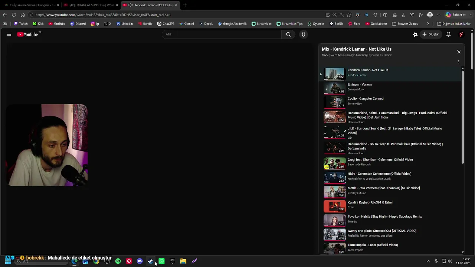
Task: Open File Explorer from the taskbar
Action: click(183, 261)
